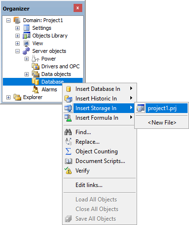Open Edit links... menu entry
189x225 pixels.
tap(99, 185)
